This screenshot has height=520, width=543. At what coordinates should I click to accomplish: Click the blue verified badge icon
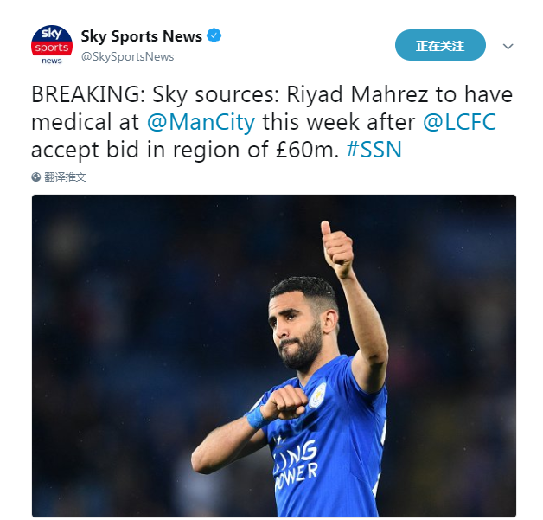(x=214, y=36)
